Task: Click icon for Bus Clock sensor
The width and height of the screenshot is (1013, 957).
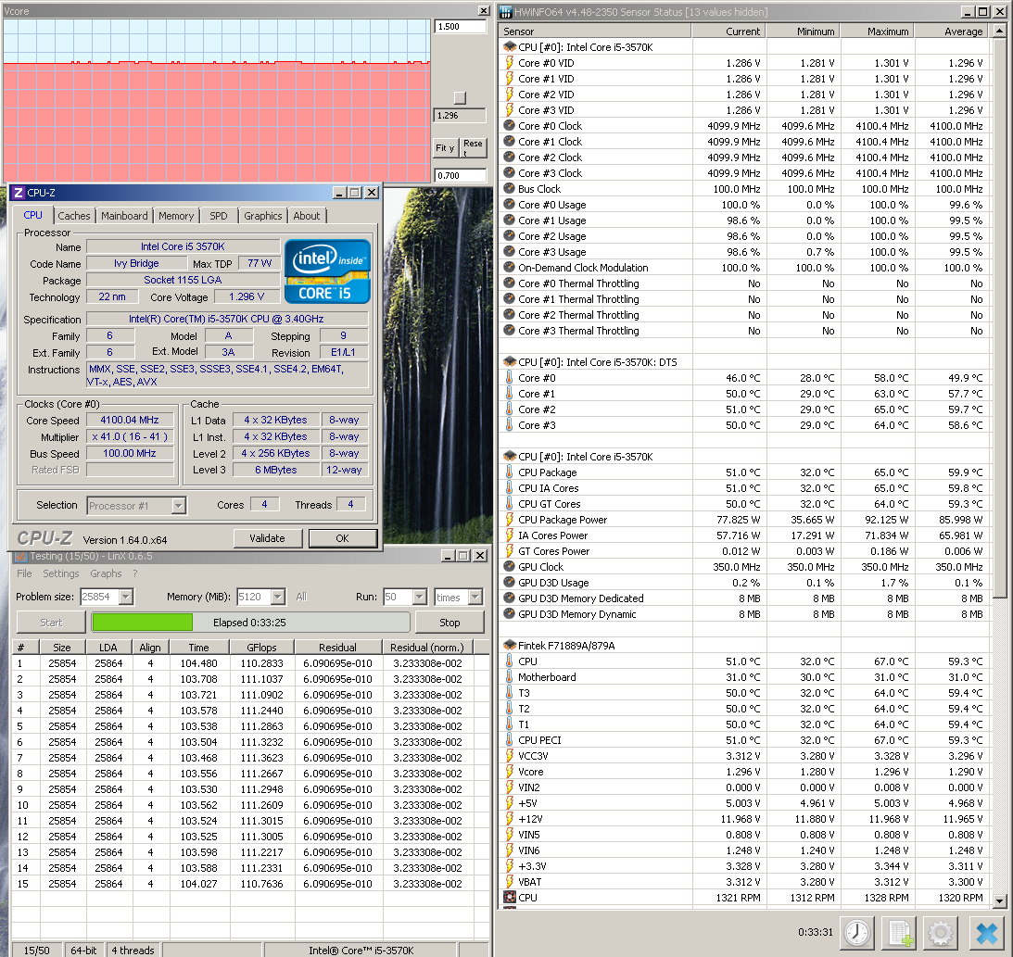Action: tap(510, 189)
